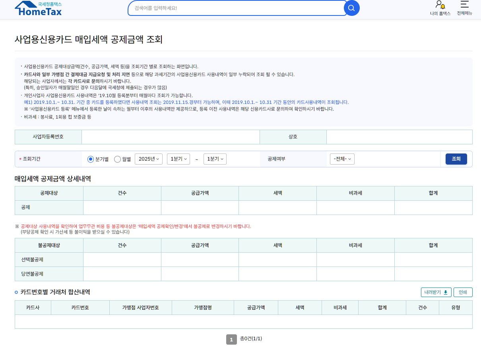This screenshot has width=481, height=349.
Task: Click the 사업자등록번호 value field
Action: (171, 137)
